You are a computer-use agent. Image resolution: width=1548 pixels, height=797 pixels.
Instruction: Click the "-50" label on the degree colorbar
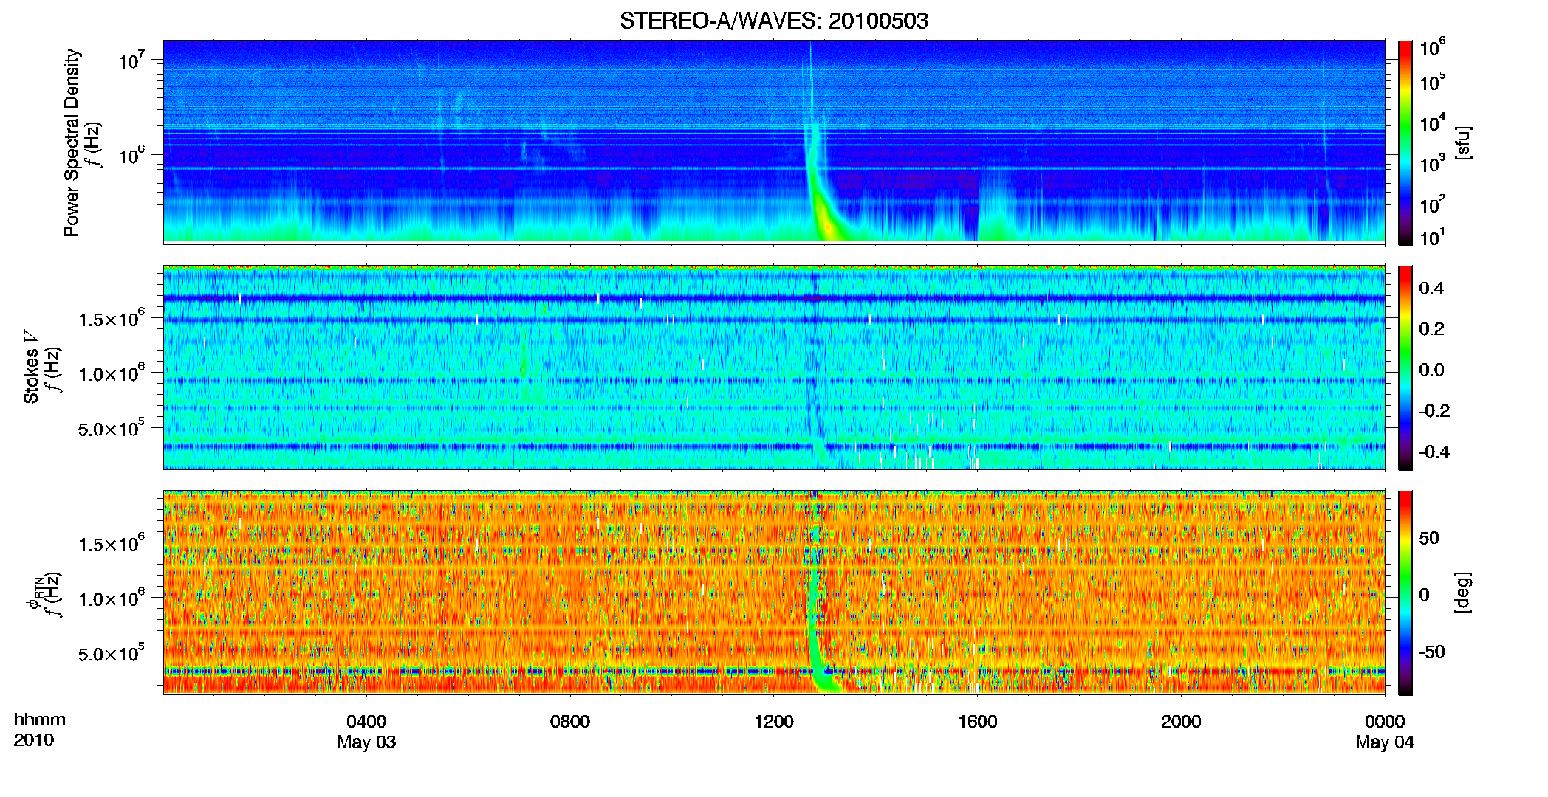pyautogui.click(x=1432, y=652)
